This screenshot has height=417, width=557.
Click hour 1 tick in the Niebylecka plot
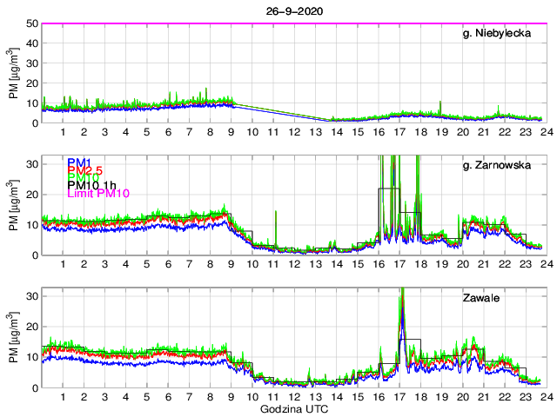[63, 132]
